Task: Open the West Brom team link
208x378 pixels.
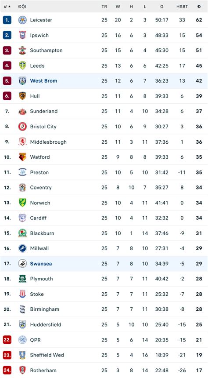Action: (x=43, y=81)
